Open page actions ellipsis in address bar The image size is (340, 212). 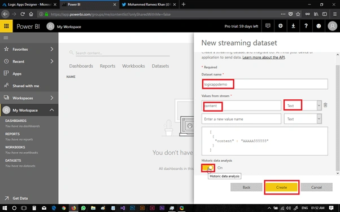283,14
